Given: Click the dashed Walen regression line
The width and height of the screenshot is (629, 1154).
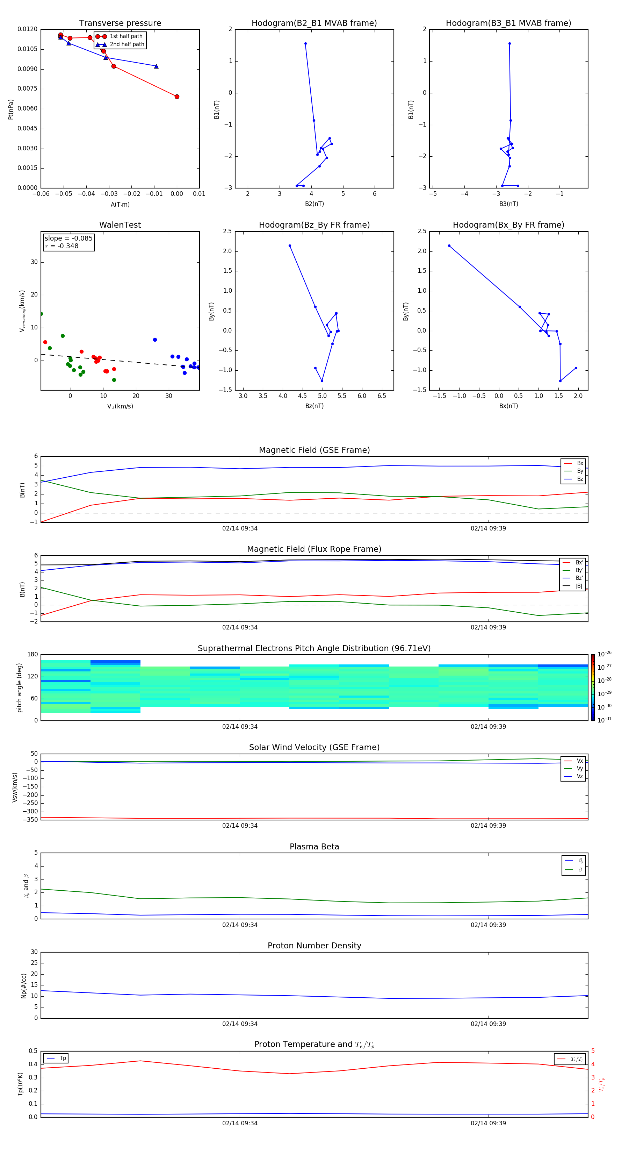Looking at the screenshot, I should (120, 361).
